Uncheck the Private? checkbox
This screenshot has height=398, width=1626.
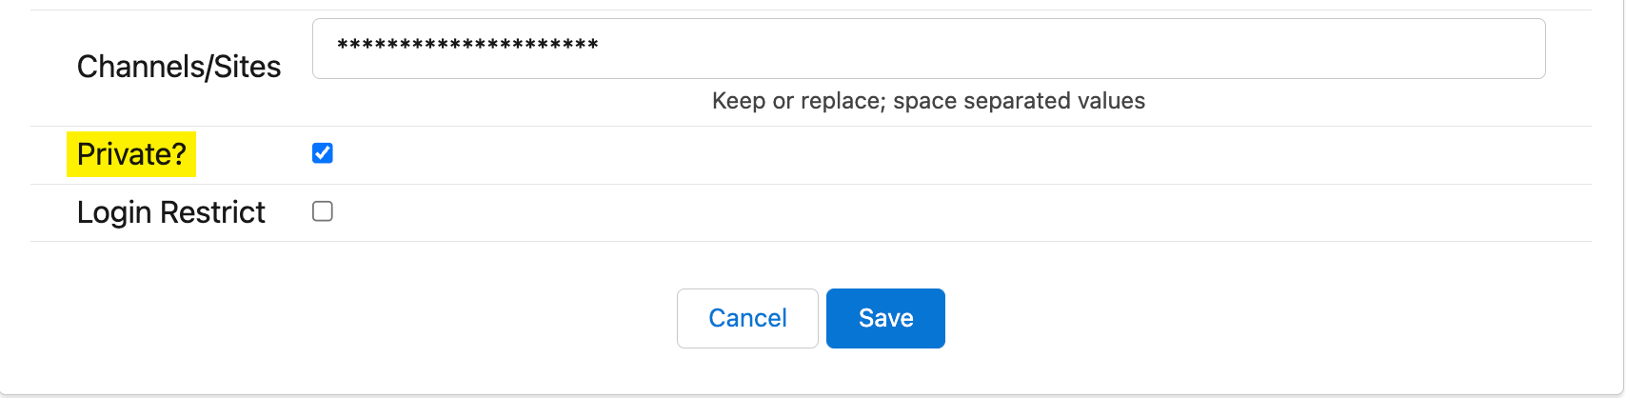coord(323,153)
